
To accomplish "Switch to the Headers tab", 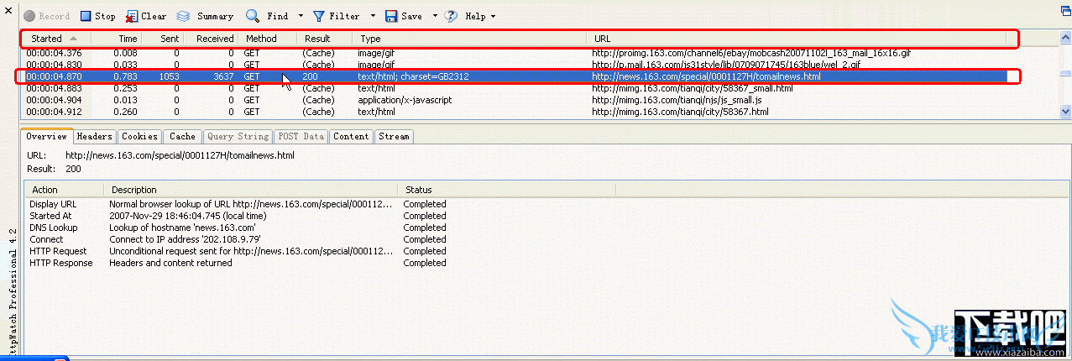I will click(95, 136).
